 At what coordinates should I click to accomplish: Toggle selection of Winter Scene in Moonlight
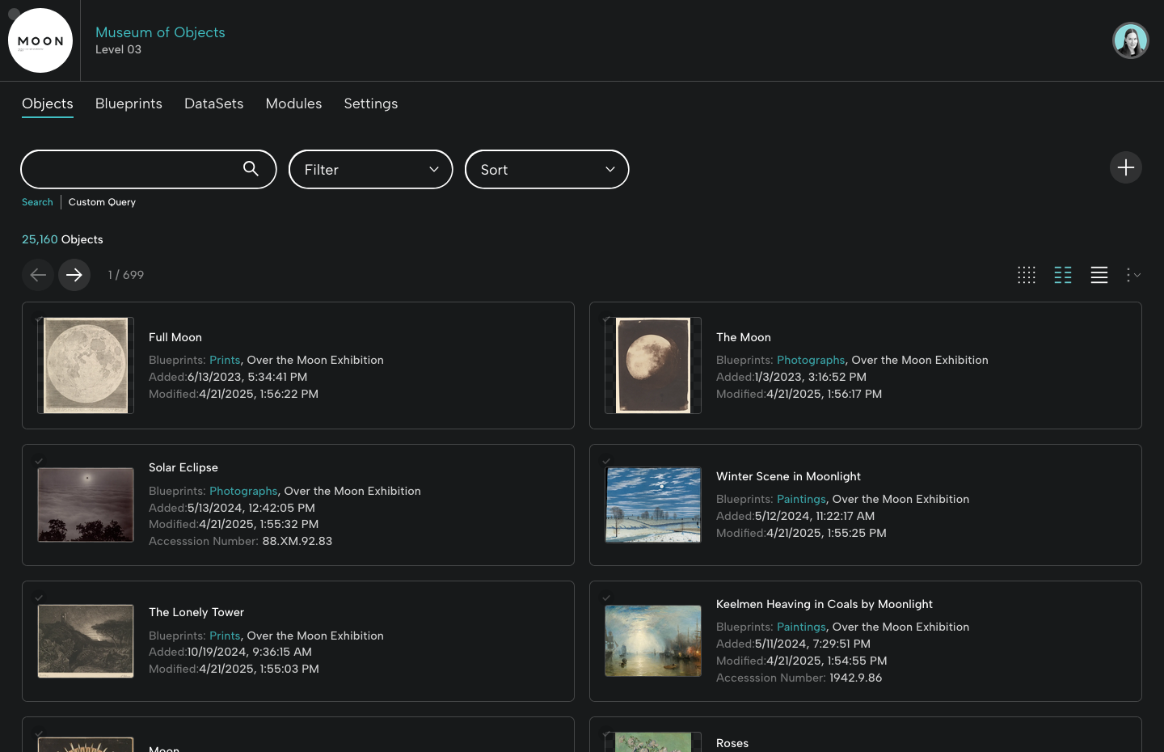(606, 461)
